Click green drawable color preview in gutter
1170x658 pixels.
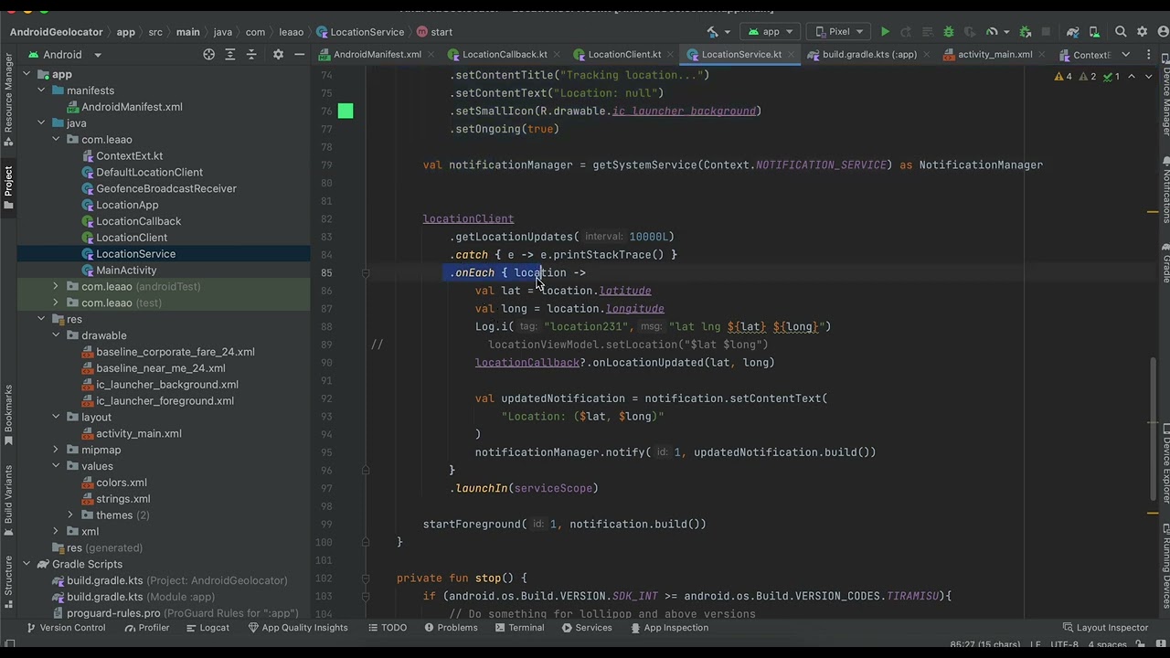(x=345, y=111)
